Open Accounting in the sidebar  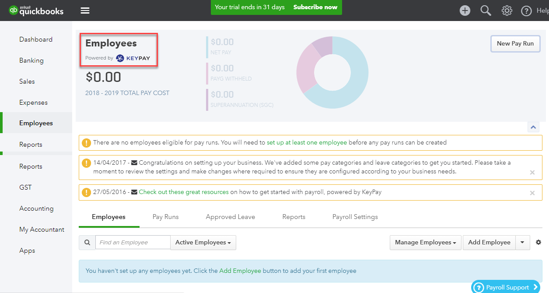(36, 208)
